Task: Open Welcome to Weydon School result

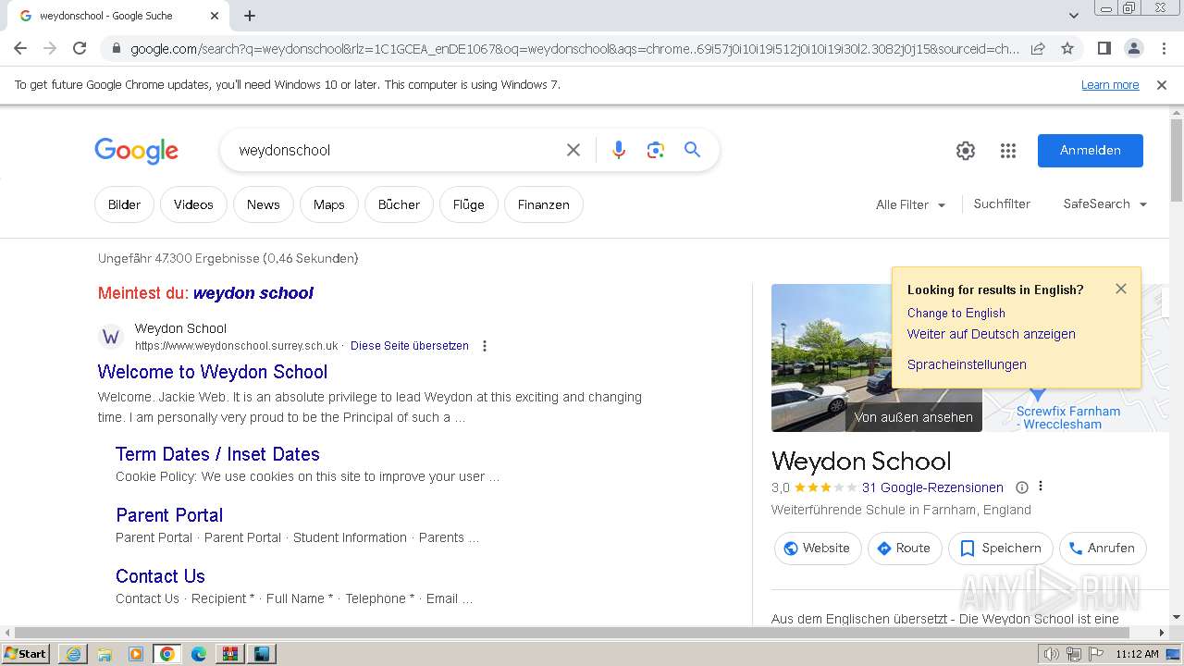Action: pyautogui.click(x=213, y=372)
